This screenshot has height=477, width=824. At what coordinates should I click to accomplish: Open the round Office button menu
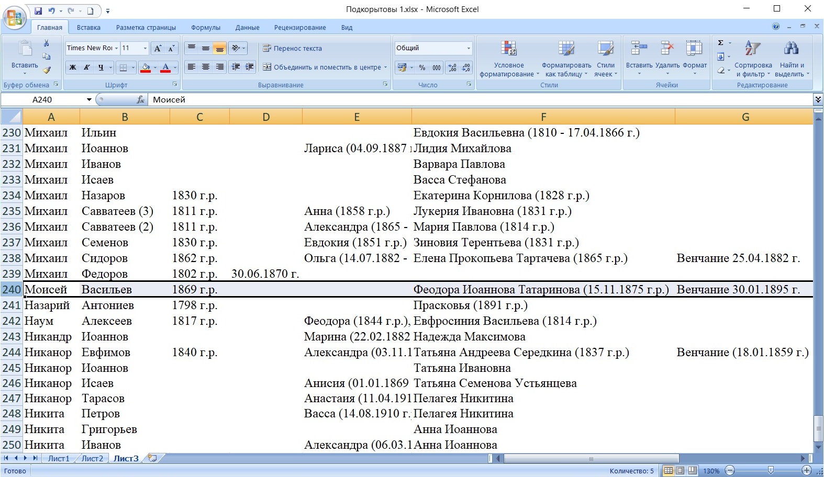tap(15, 18)
